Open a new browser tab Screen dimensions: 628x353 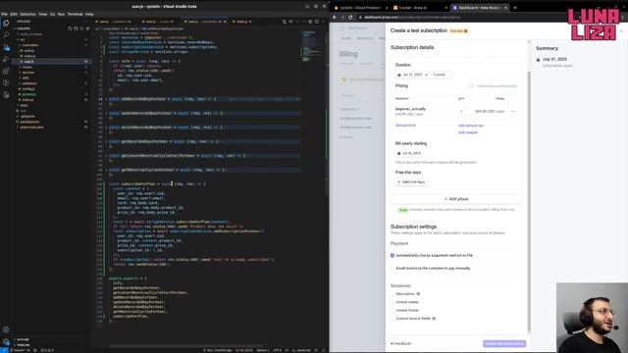tap(515, 8)
